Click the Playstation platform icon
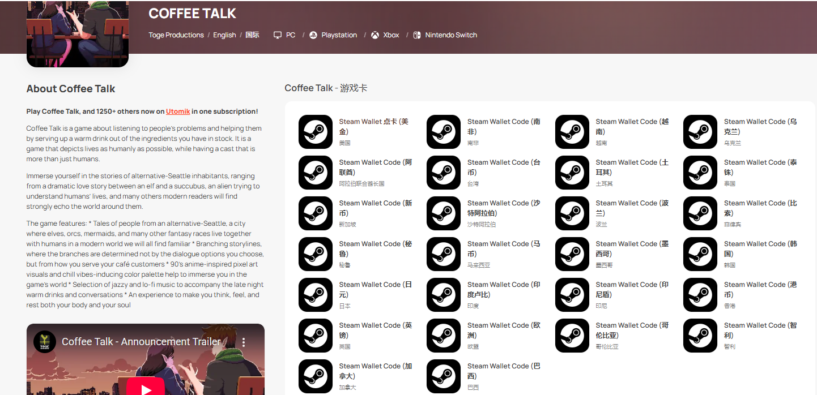This screenshot has height=395, width=817. [x=313, y=35]
